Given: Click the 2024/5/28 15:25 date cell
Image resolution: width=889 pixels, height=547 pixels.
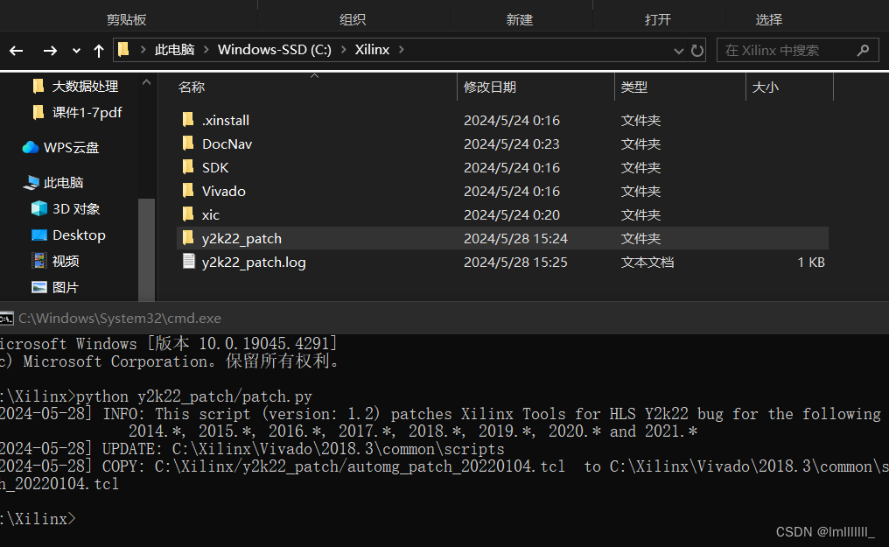Looking at the screenshot, I should tap(515, 263).
